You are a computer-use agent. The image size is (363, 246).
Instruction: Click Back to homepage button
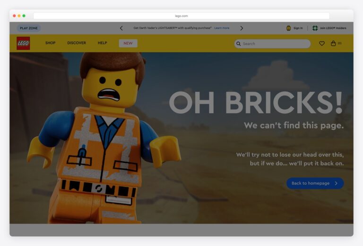coord(315,183)
